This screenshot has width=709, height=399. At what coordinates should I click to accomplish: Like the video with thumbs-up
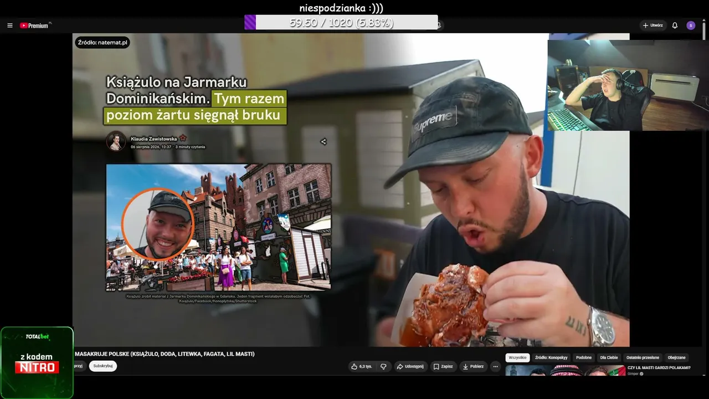354,366
